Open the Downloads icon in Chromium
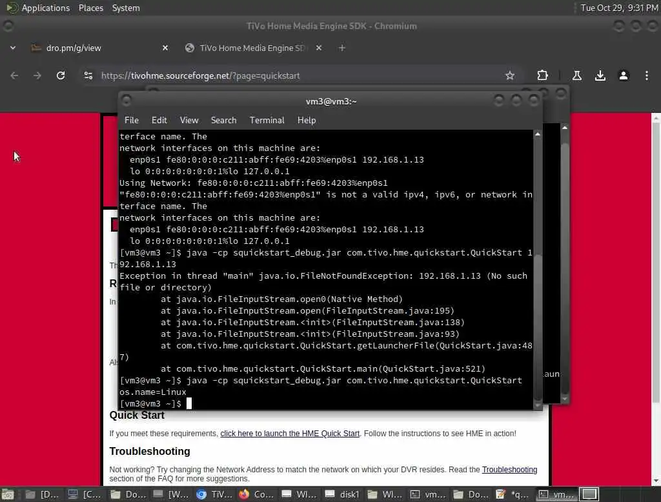This screenshot has width=661, height=502. [600, 76]
